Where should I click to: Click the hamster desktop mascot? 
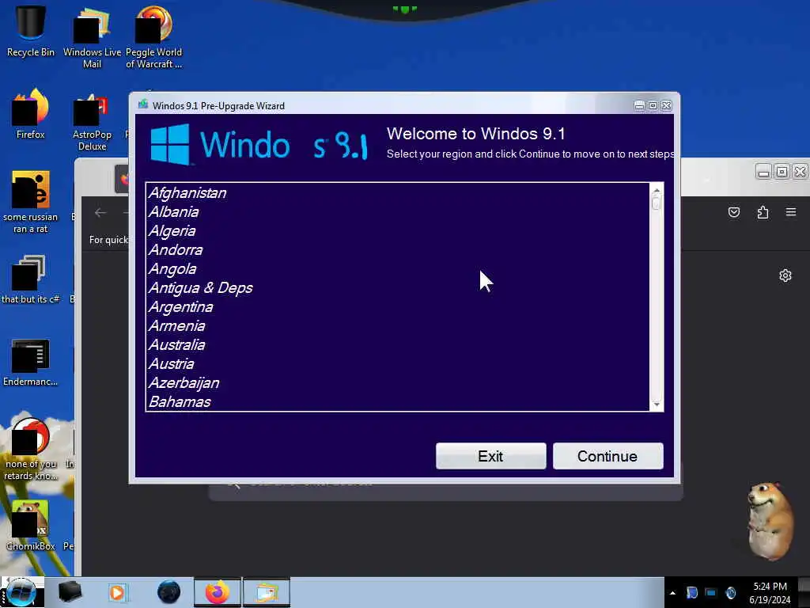[770, 519]
